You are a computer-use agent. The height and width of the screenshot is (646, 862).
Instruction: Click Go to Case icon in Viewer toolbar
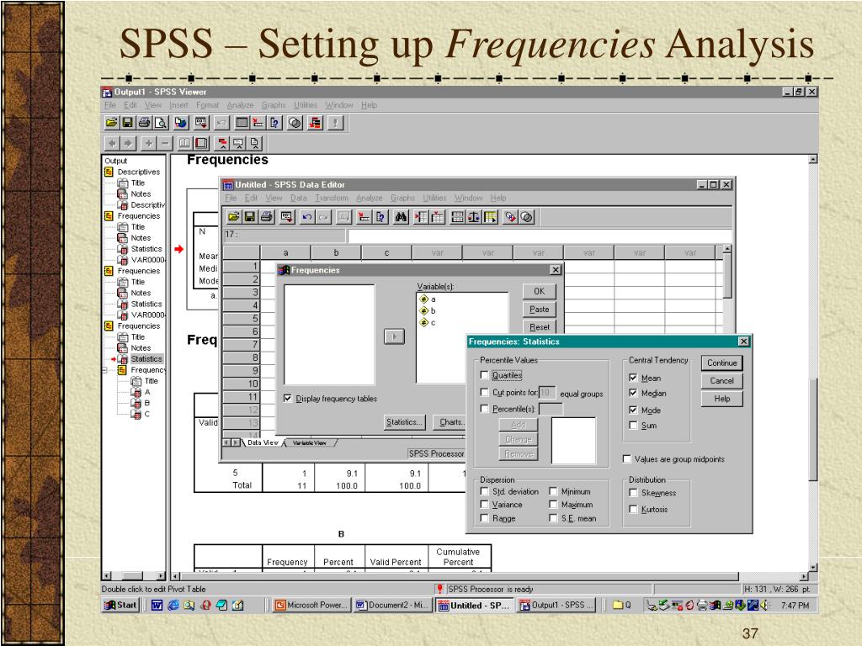[x=258, y=123]
